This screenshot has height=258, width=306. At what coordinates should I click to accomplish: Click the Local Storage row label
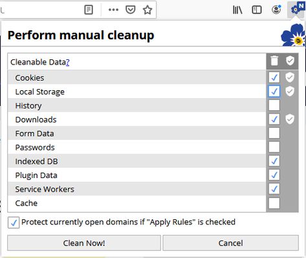(x=39, y=92)
